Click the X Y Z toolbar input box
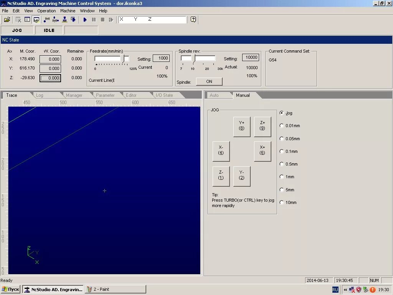The image size is (393, 295). [x=152, y=20]
